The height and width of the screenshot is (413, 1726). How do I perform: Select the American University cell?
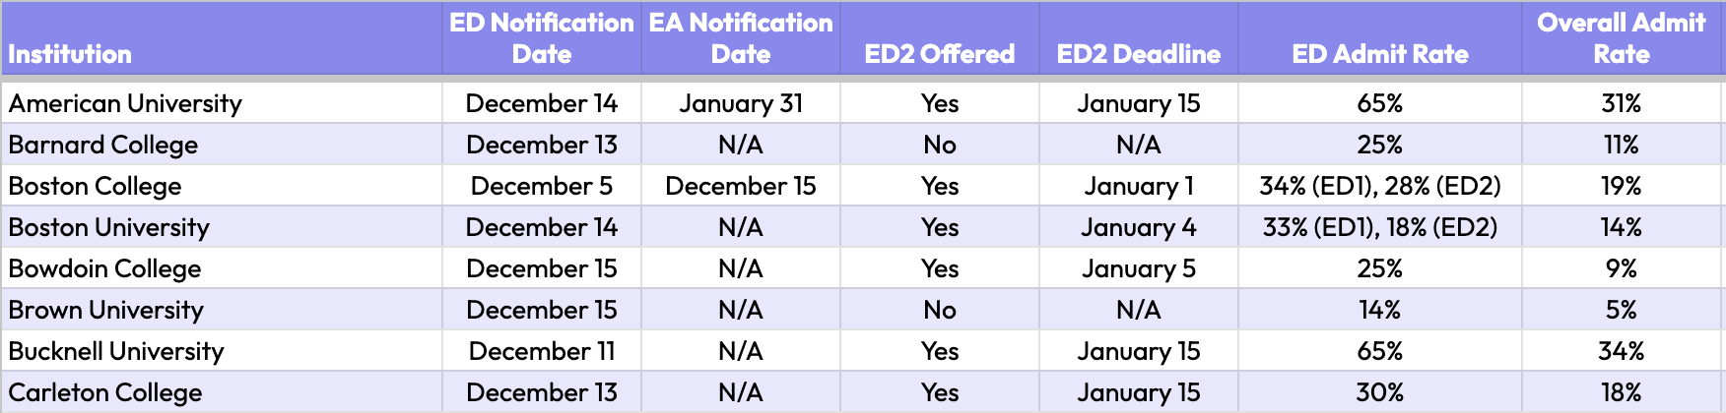pyautogui.click(x=125, y=103)
